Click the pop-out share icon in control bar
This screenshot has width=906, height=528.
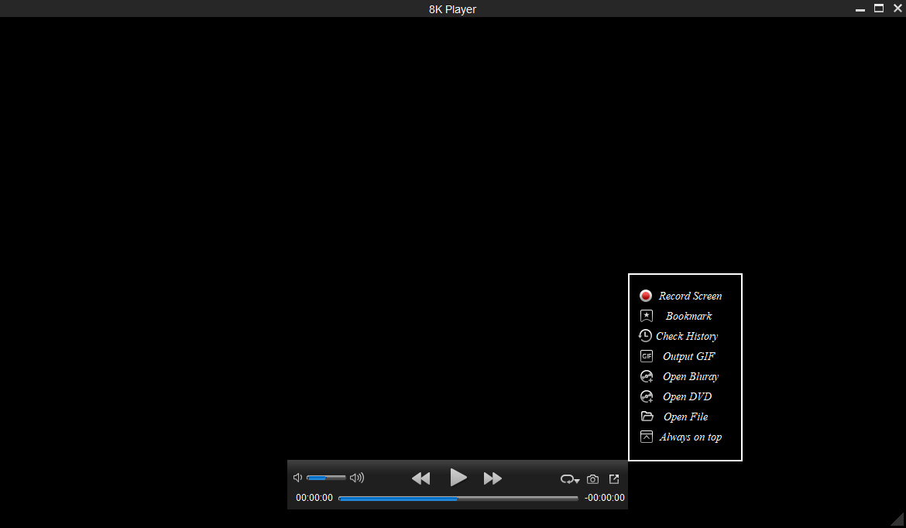pos(614,479)
